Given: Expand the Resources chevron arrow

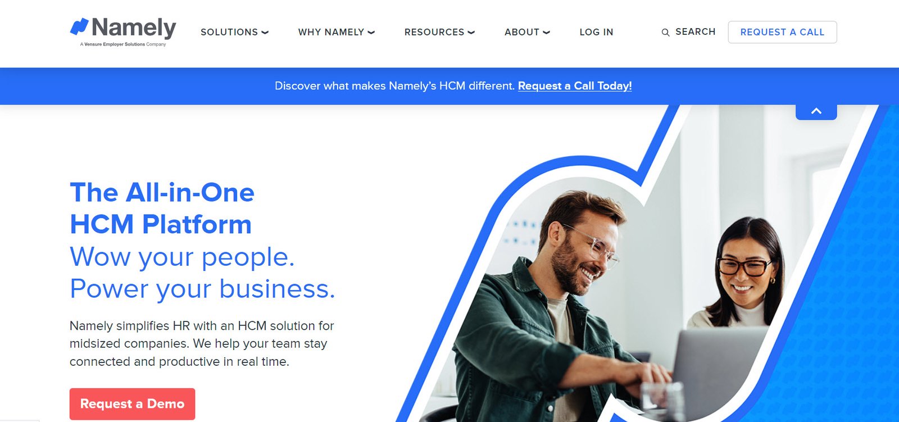Looking at the screenshot, I should coord(471,33).
